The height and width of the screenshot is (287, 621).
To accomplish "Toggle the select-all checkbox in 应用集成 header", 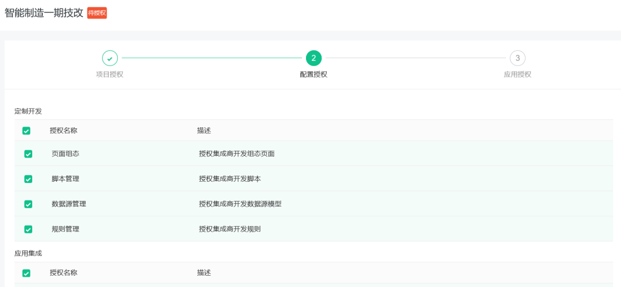I will click(26, 273).
